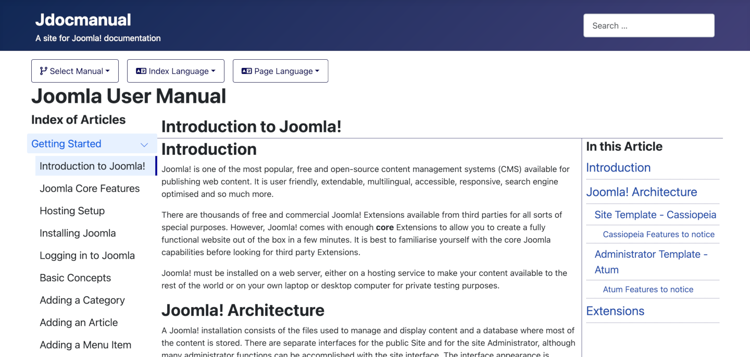
Task: Click the Joomla! Architecture heading in the article body
Action: pos(243,310)
